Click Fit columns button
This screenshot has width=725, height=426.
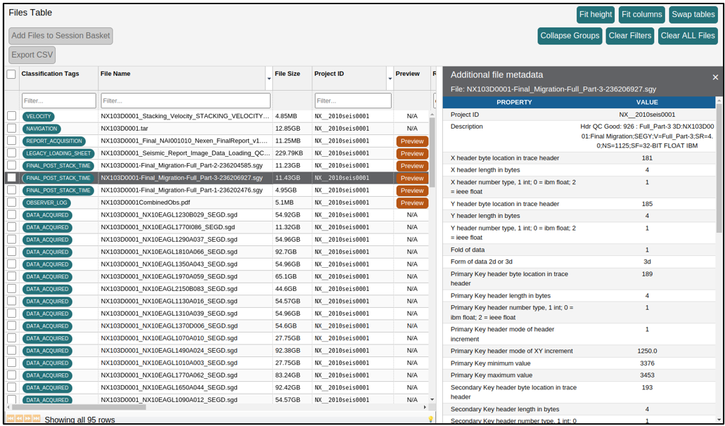coord(642,14)
